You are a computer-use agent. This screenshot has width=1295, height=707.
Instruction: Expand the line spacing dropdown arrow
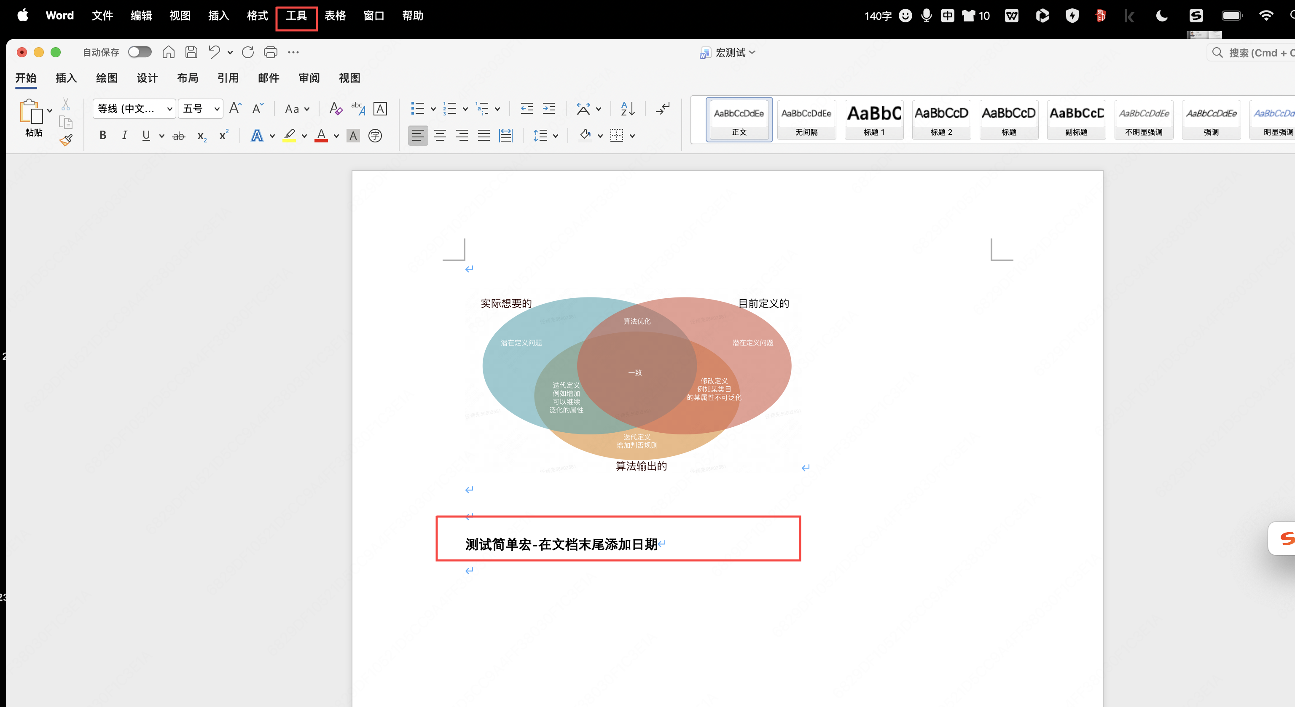556,136
